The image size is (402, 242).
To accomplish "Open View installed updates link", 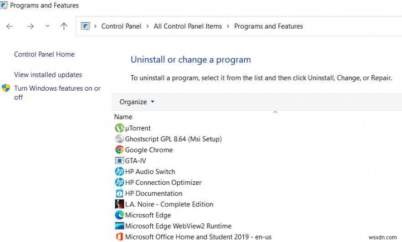I will point(48,75).
